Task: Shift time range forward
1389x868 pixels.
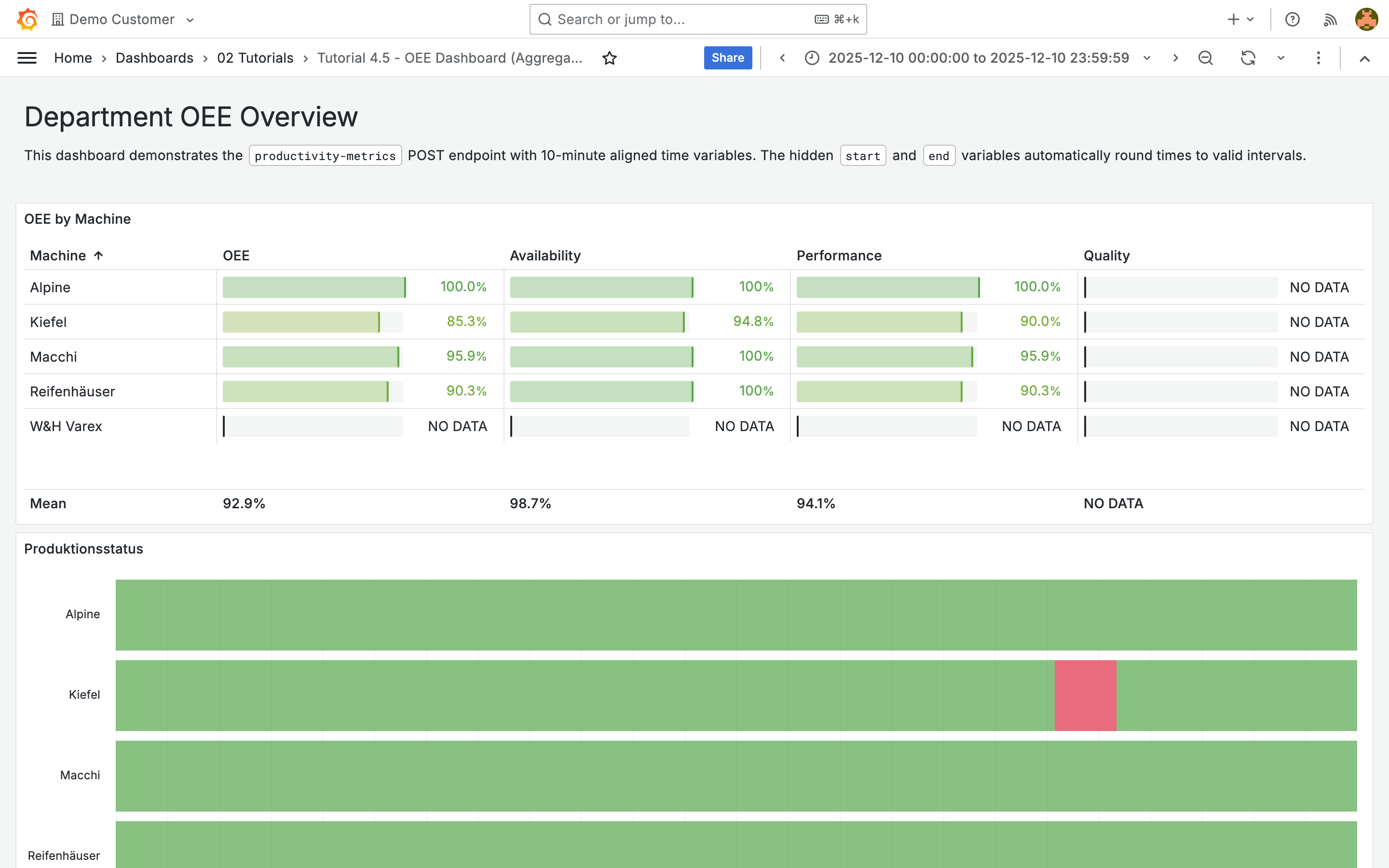Action: 1175,58
